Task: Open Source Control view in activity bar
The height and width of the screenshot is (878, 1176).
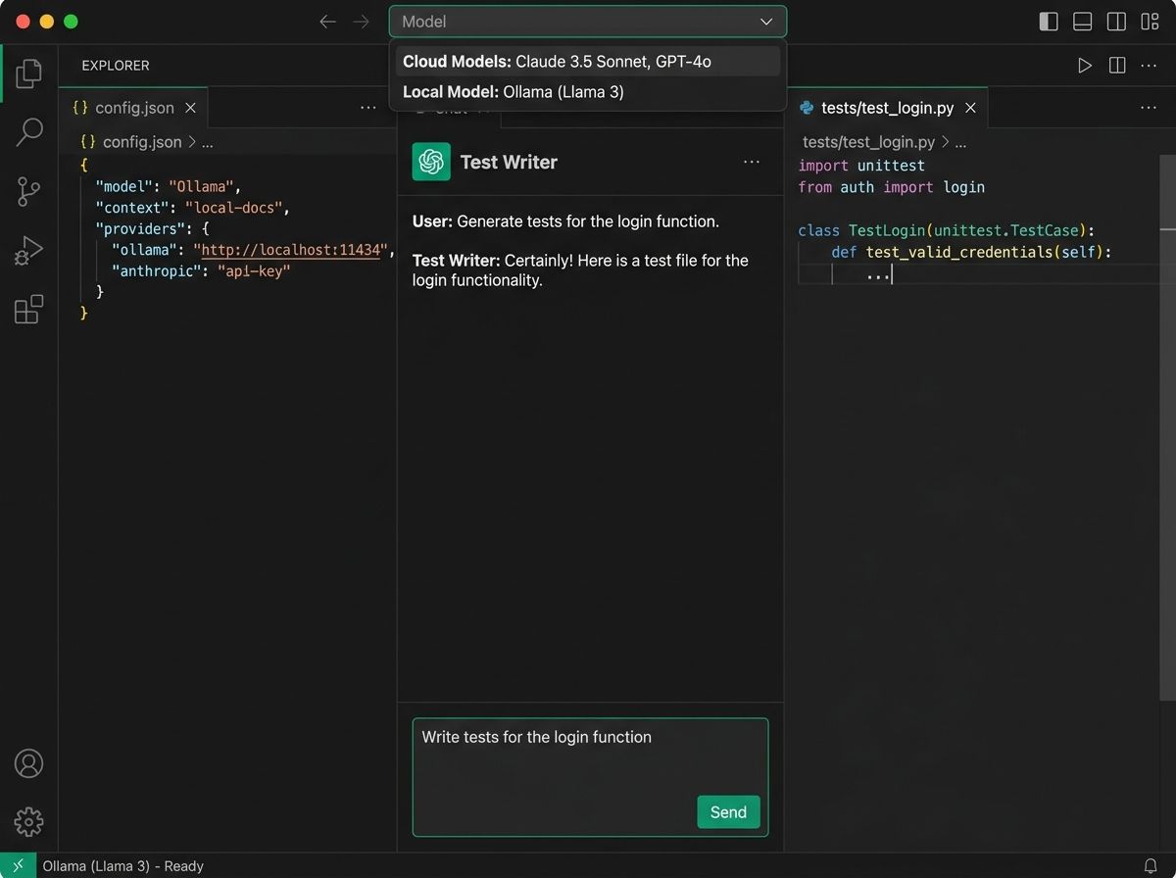Action: tap(29, 191)
